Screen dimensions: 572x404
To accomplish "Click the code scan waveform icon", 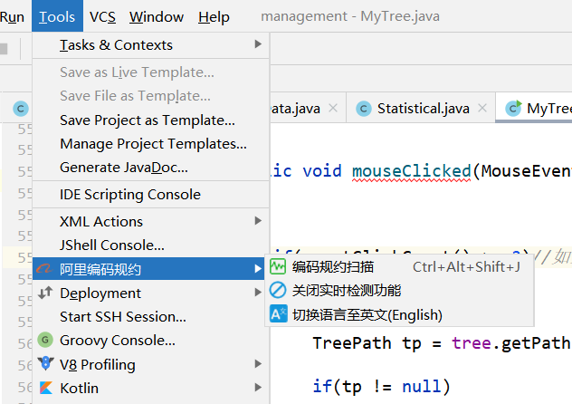I will pos(278,267).
